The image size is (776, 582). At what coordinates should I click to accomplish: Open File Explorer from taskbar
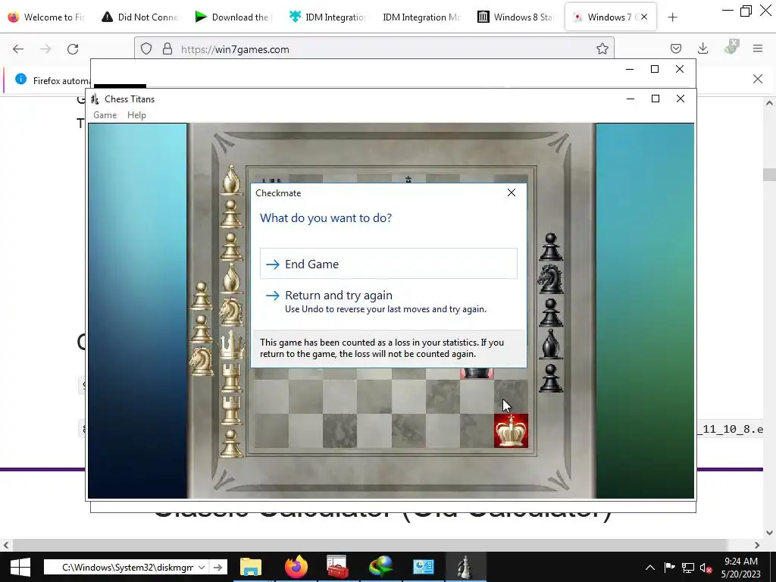coord(251,567)
